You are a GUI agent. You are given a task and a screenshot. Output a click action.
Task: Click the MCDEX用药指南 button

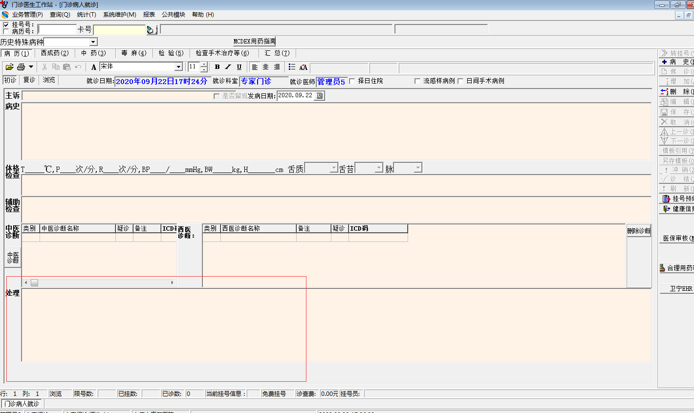[254, 42]
